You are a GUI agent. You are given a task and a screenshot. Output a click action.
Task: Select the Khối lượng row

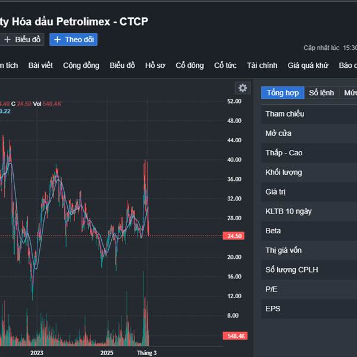click(x=309, y=173)
